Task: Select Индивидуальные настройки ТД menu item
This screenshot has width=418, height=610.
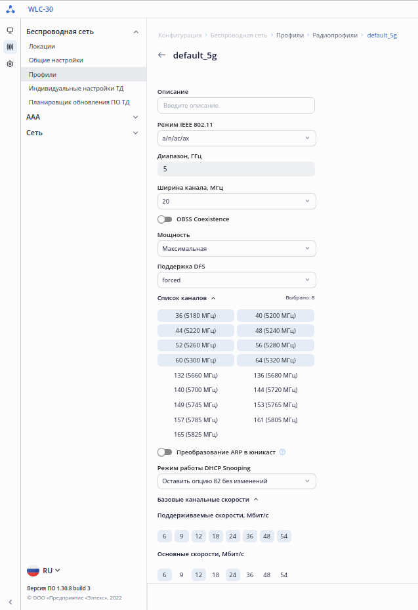Action: (76, 88)
